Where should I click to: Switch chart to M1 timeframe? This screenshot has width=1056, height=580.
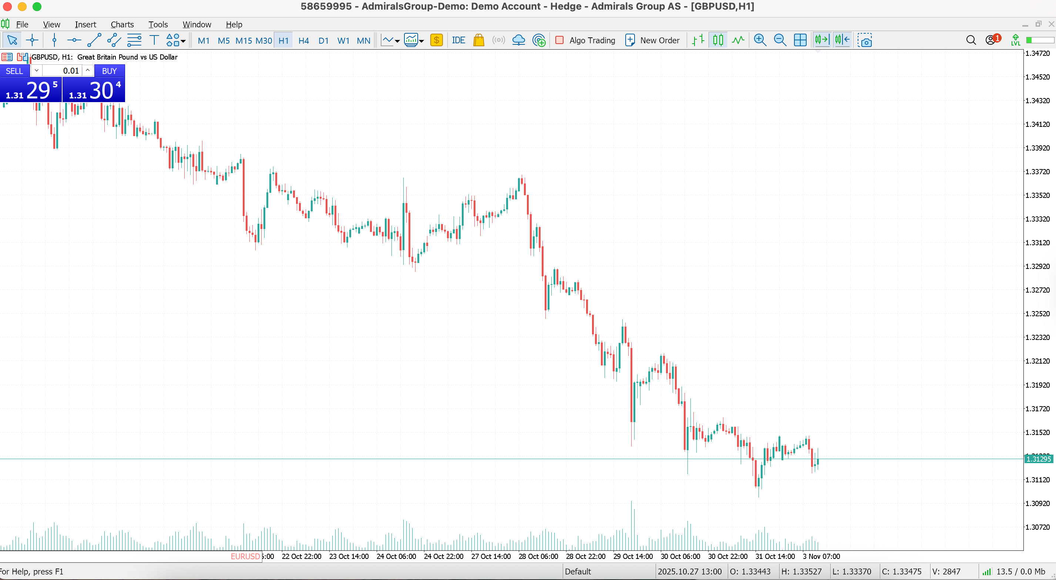point(204,41)
